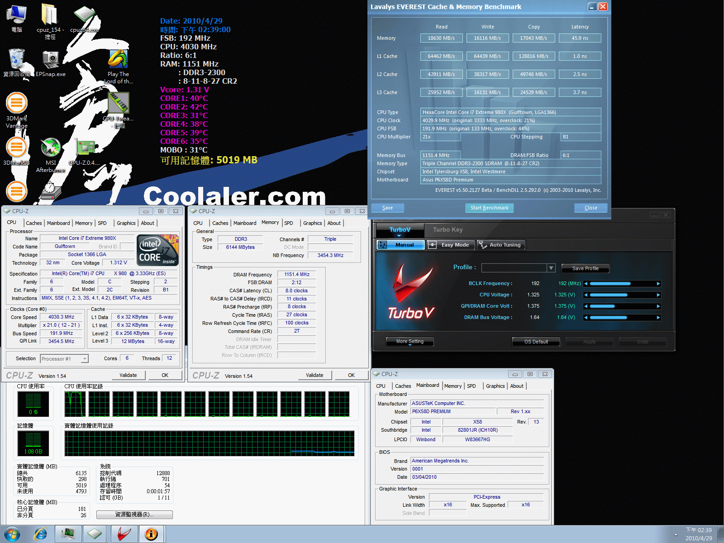Decrease DRAM Bus Voltage with left arrow
This screenshot has height=543, width=724.
pos(586,318)
